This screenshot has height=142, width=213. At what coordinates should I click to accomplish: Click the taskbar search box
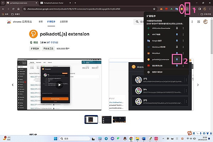tap(75, 138)
